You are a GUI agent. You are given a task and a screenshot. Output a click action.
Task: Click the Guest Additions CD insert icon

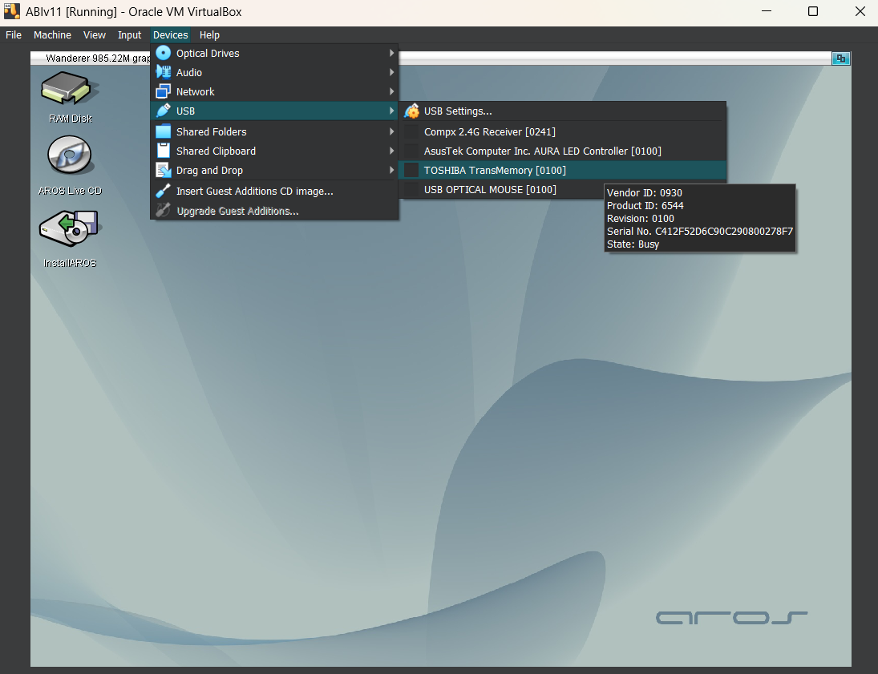click(x=163, y=191)
